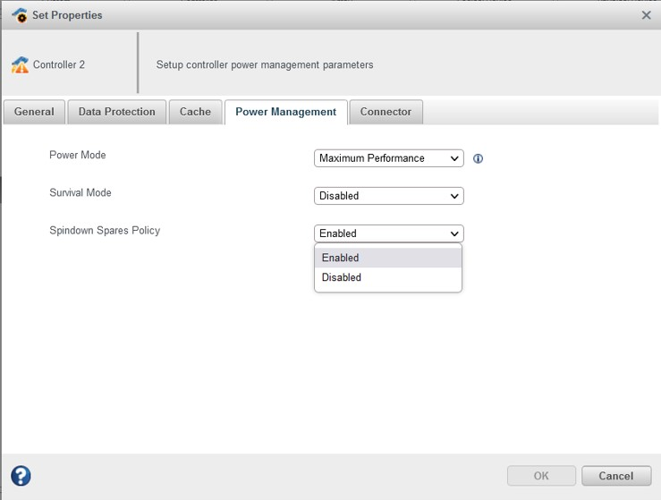Click the Cancel button

click(615, 476)
